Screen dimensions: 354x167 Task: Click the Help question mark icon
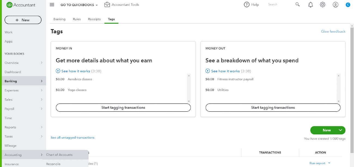point(247,5)
